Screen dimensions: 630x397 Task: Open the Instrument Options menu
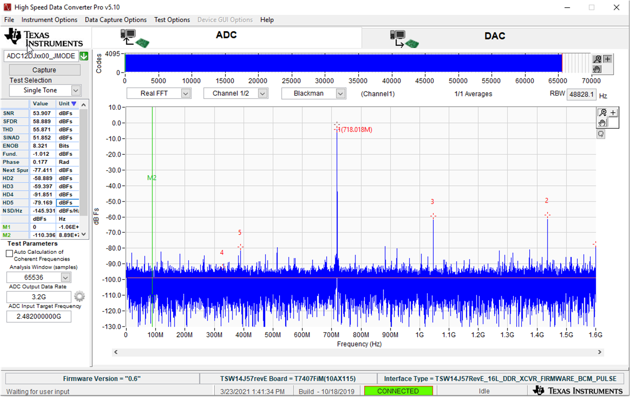(x=49, y=20)
